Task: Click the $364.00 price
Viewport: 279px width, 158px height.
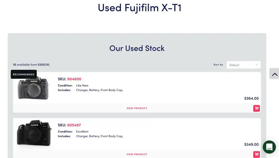Action: tap(251, 98)
